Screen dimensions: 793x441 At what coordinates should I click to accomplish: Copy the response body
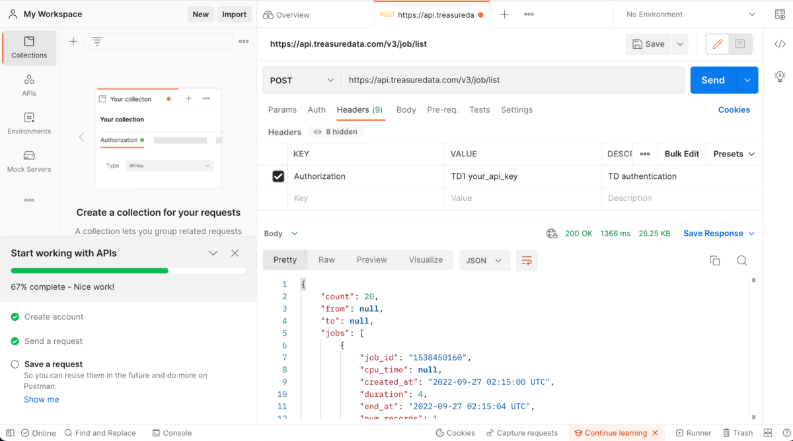714,260
